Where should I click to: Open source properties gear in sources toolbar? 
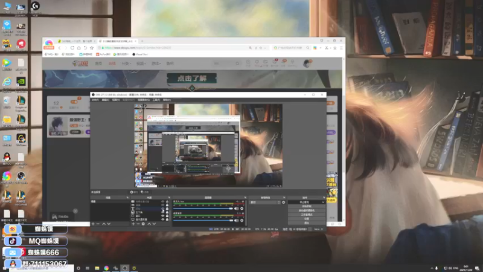[143, 224]
